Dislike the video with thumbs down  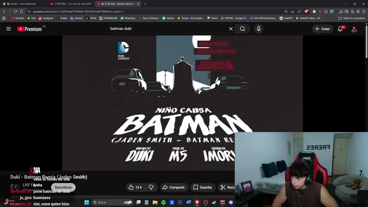tap(151, 187)
